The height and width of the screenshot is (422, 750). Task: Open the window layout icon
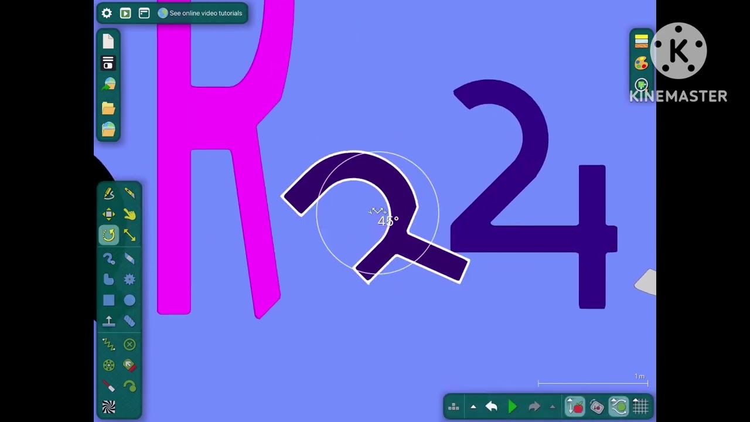coord(144,13)
